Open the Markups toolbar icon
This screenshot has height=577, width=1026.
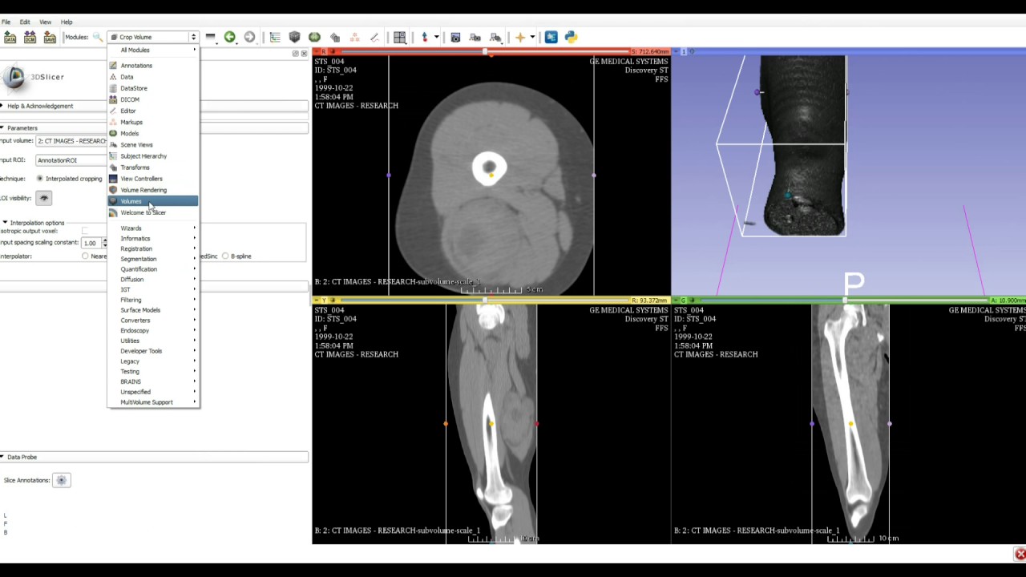click(x=354, y=37)
